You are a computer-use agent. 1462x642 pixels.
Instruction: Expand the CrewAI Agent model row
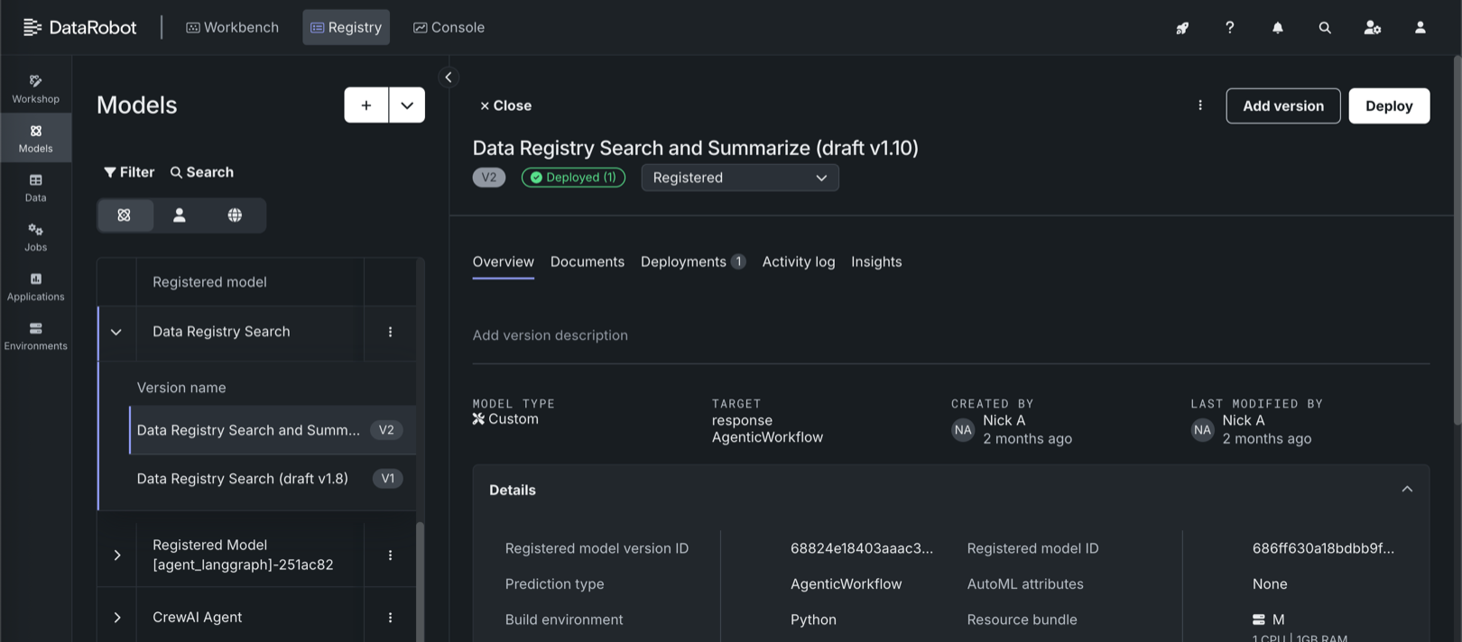click(x=116, y=618)
